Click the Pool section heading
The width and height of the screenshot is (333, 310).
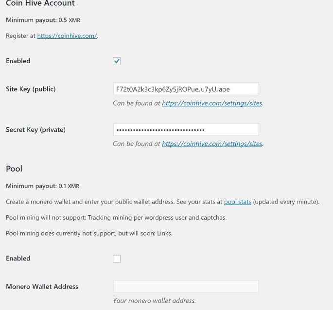pos(14,169)
